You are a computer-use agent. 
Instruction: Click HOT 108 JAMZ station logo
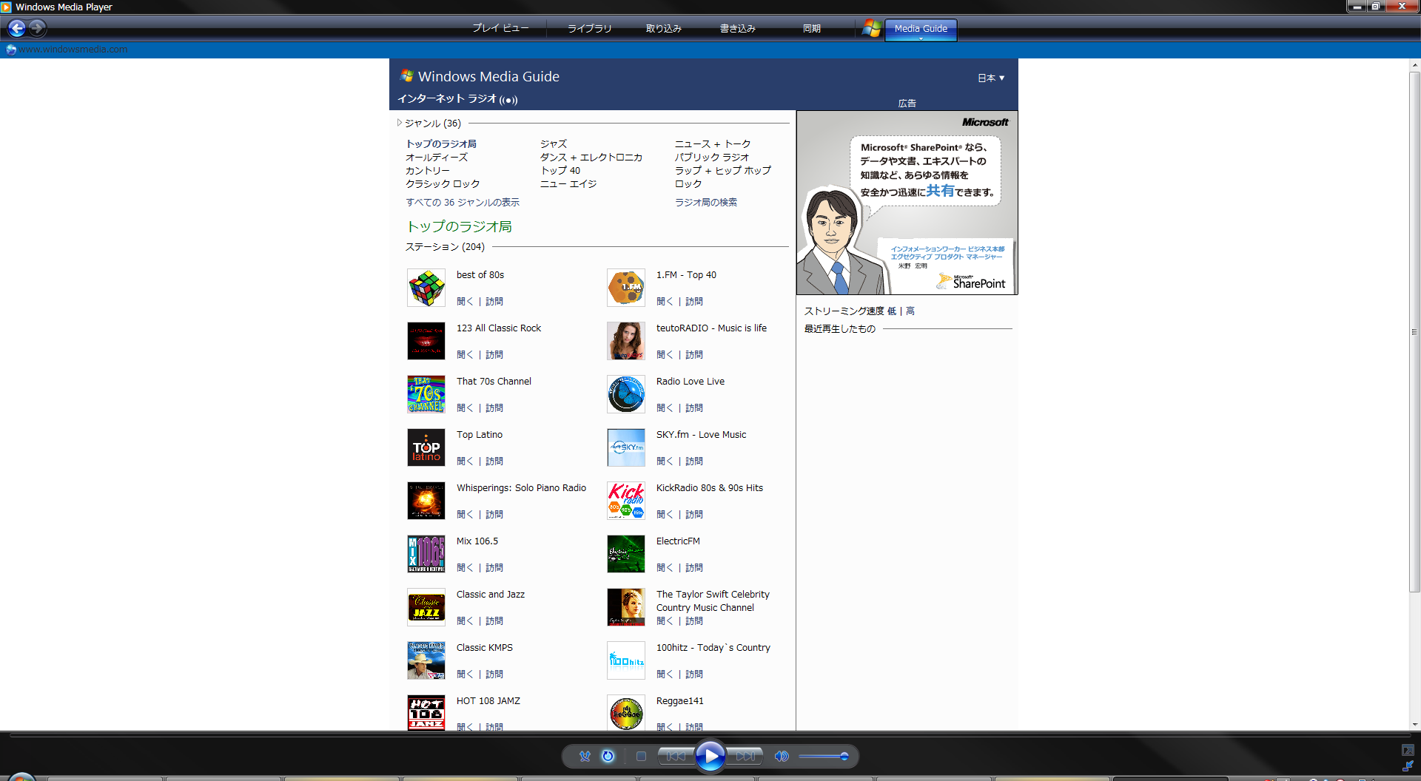coord(426,712)
